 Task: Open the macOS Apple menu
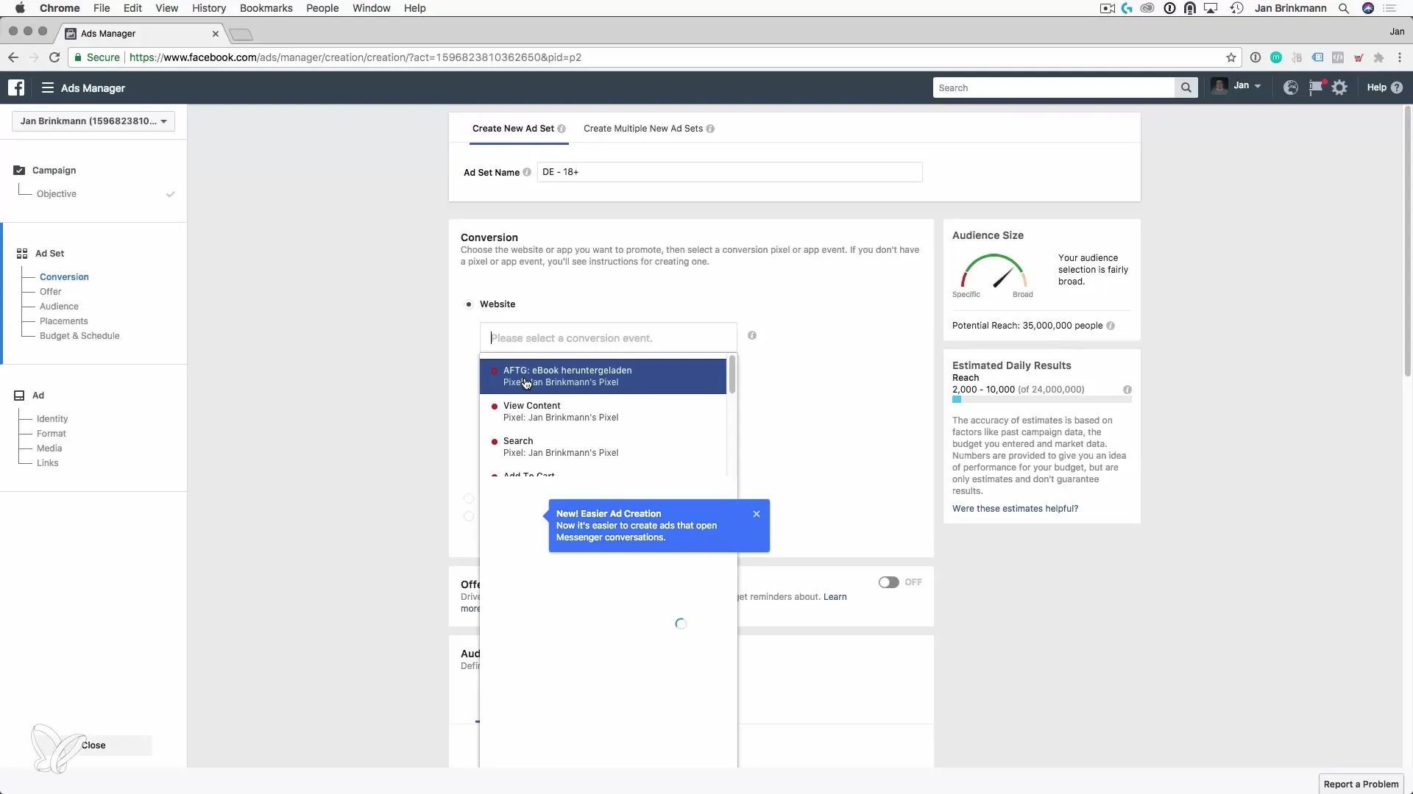click(x=20, y=8)
